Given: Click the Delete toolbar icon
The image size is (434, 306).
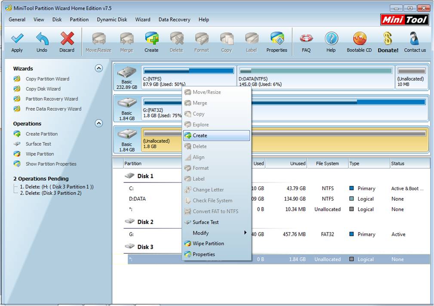Looking at the screenshot, I should (177, 38).
